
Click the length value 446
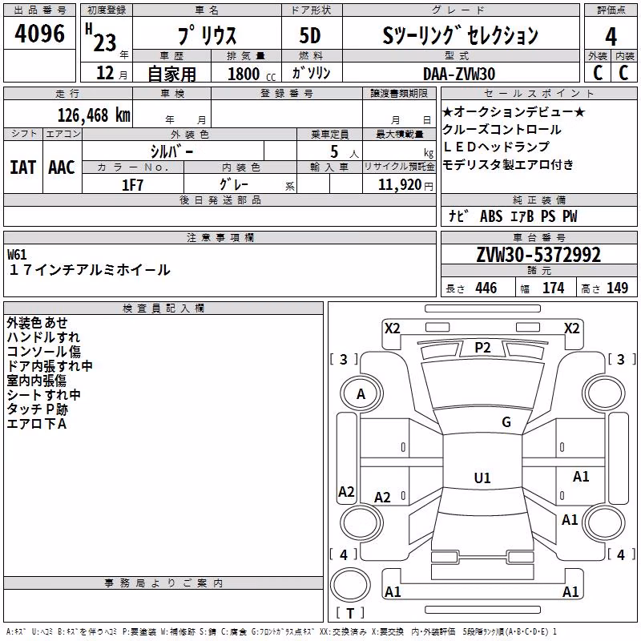[486, 288]
